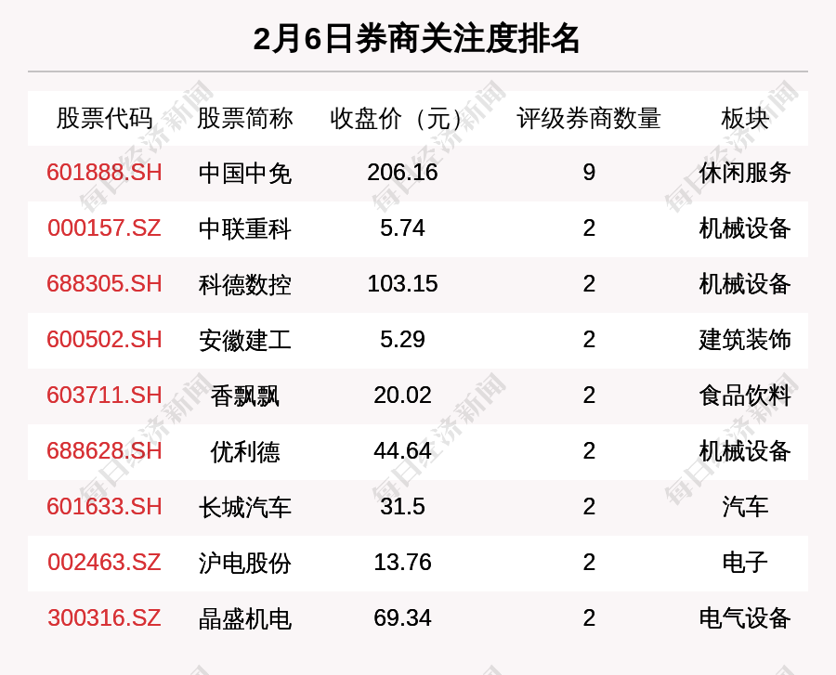This screenshot has height=675, width=836.
Task: Select stock code 600502.SH
Action: pyautogui.click(x=104, y=340)
